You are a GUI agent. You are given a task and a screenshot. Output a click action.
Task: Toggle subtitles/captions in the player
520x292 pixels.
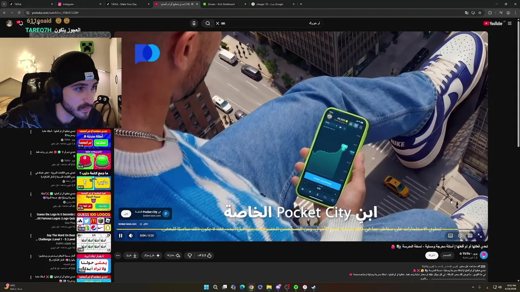click(x=451, y=236)
